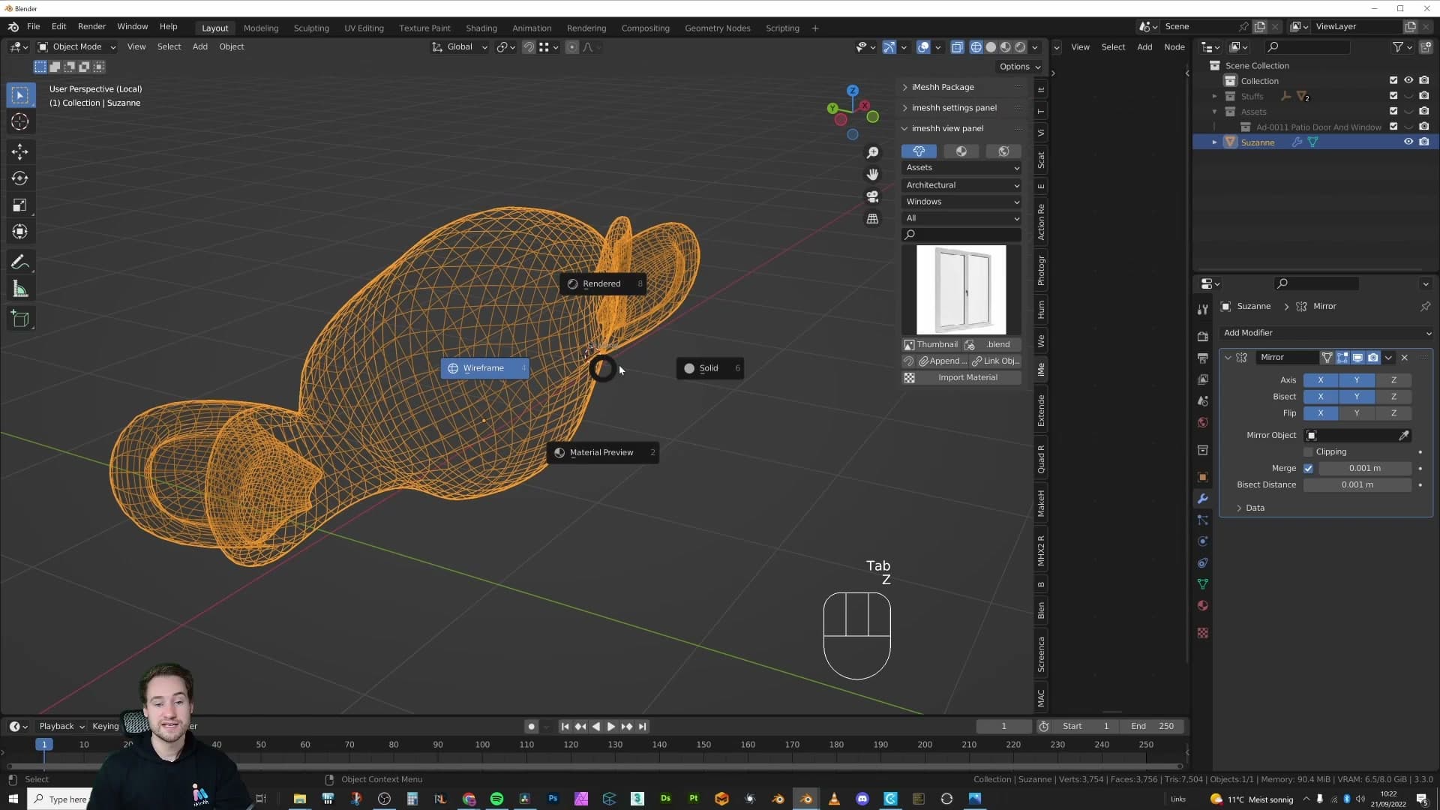
Task: Select the Add Cube tool
Action: [x=20, y=319]
